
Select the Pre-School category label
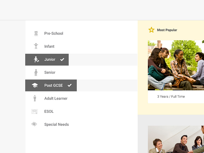[54, 33]
